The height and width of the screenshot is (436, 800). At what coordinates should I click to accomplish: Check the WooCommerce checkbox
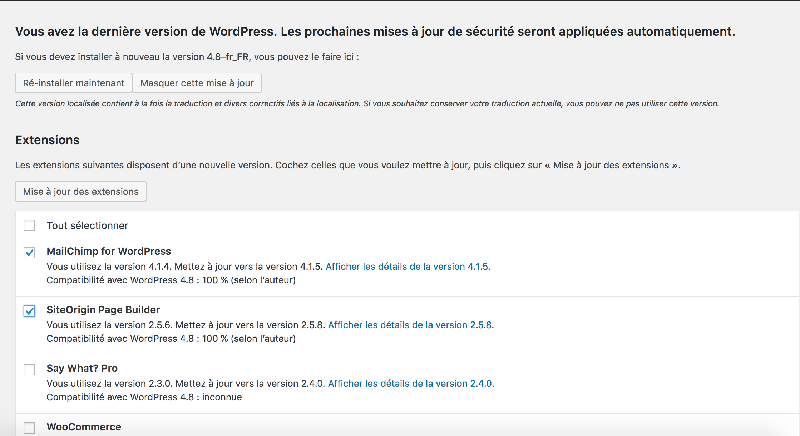(x=29, y=428)
